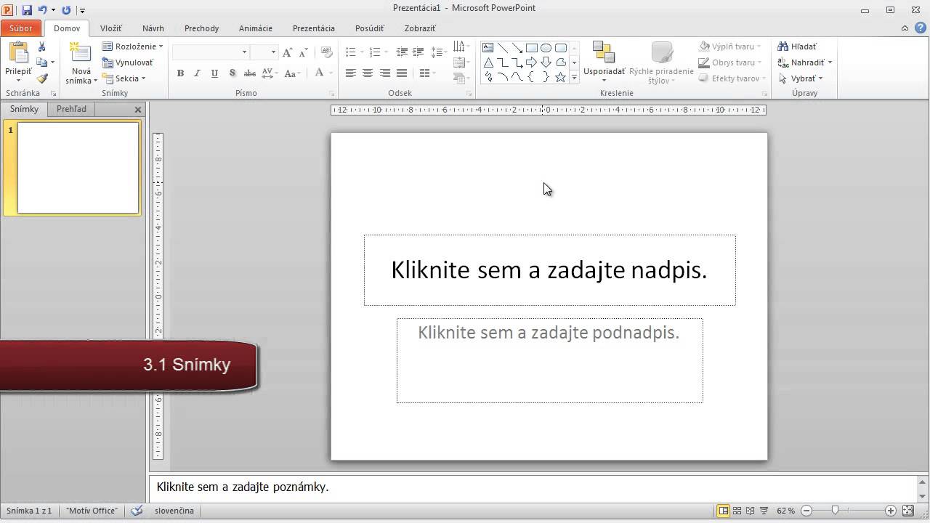
Task: Click the Redo icon in quick access toolbar
Action: 66,10
